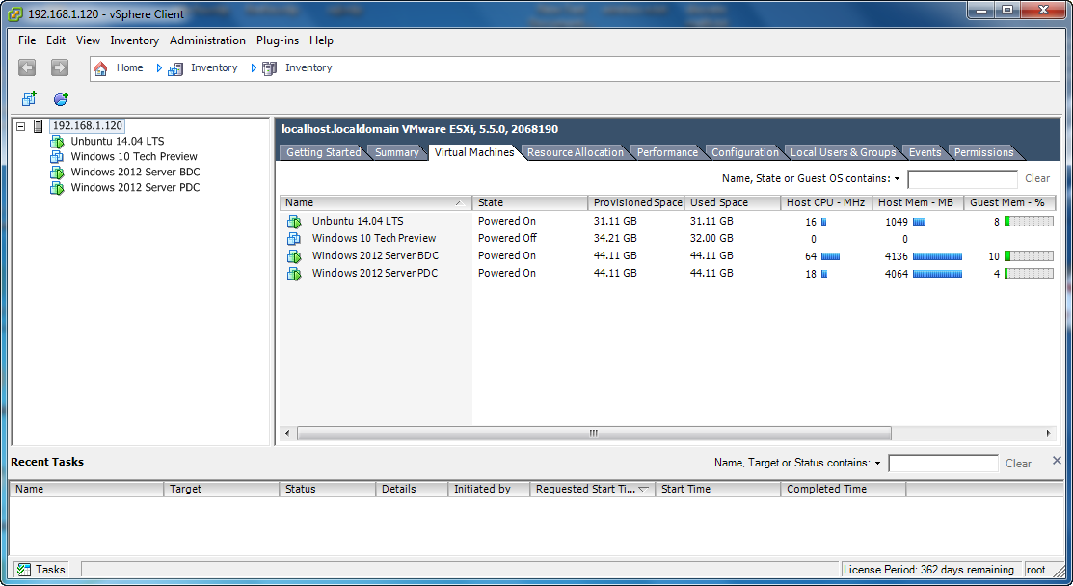Click Powered Off state of Windows 10 row
This screenshot has height=586, width=1073.
pos(507,239)
